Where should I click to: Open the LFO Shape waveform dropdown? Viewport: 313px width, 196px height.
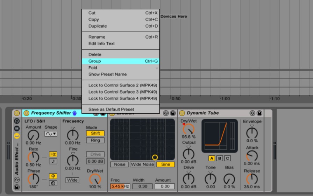[x=51, y=134]
